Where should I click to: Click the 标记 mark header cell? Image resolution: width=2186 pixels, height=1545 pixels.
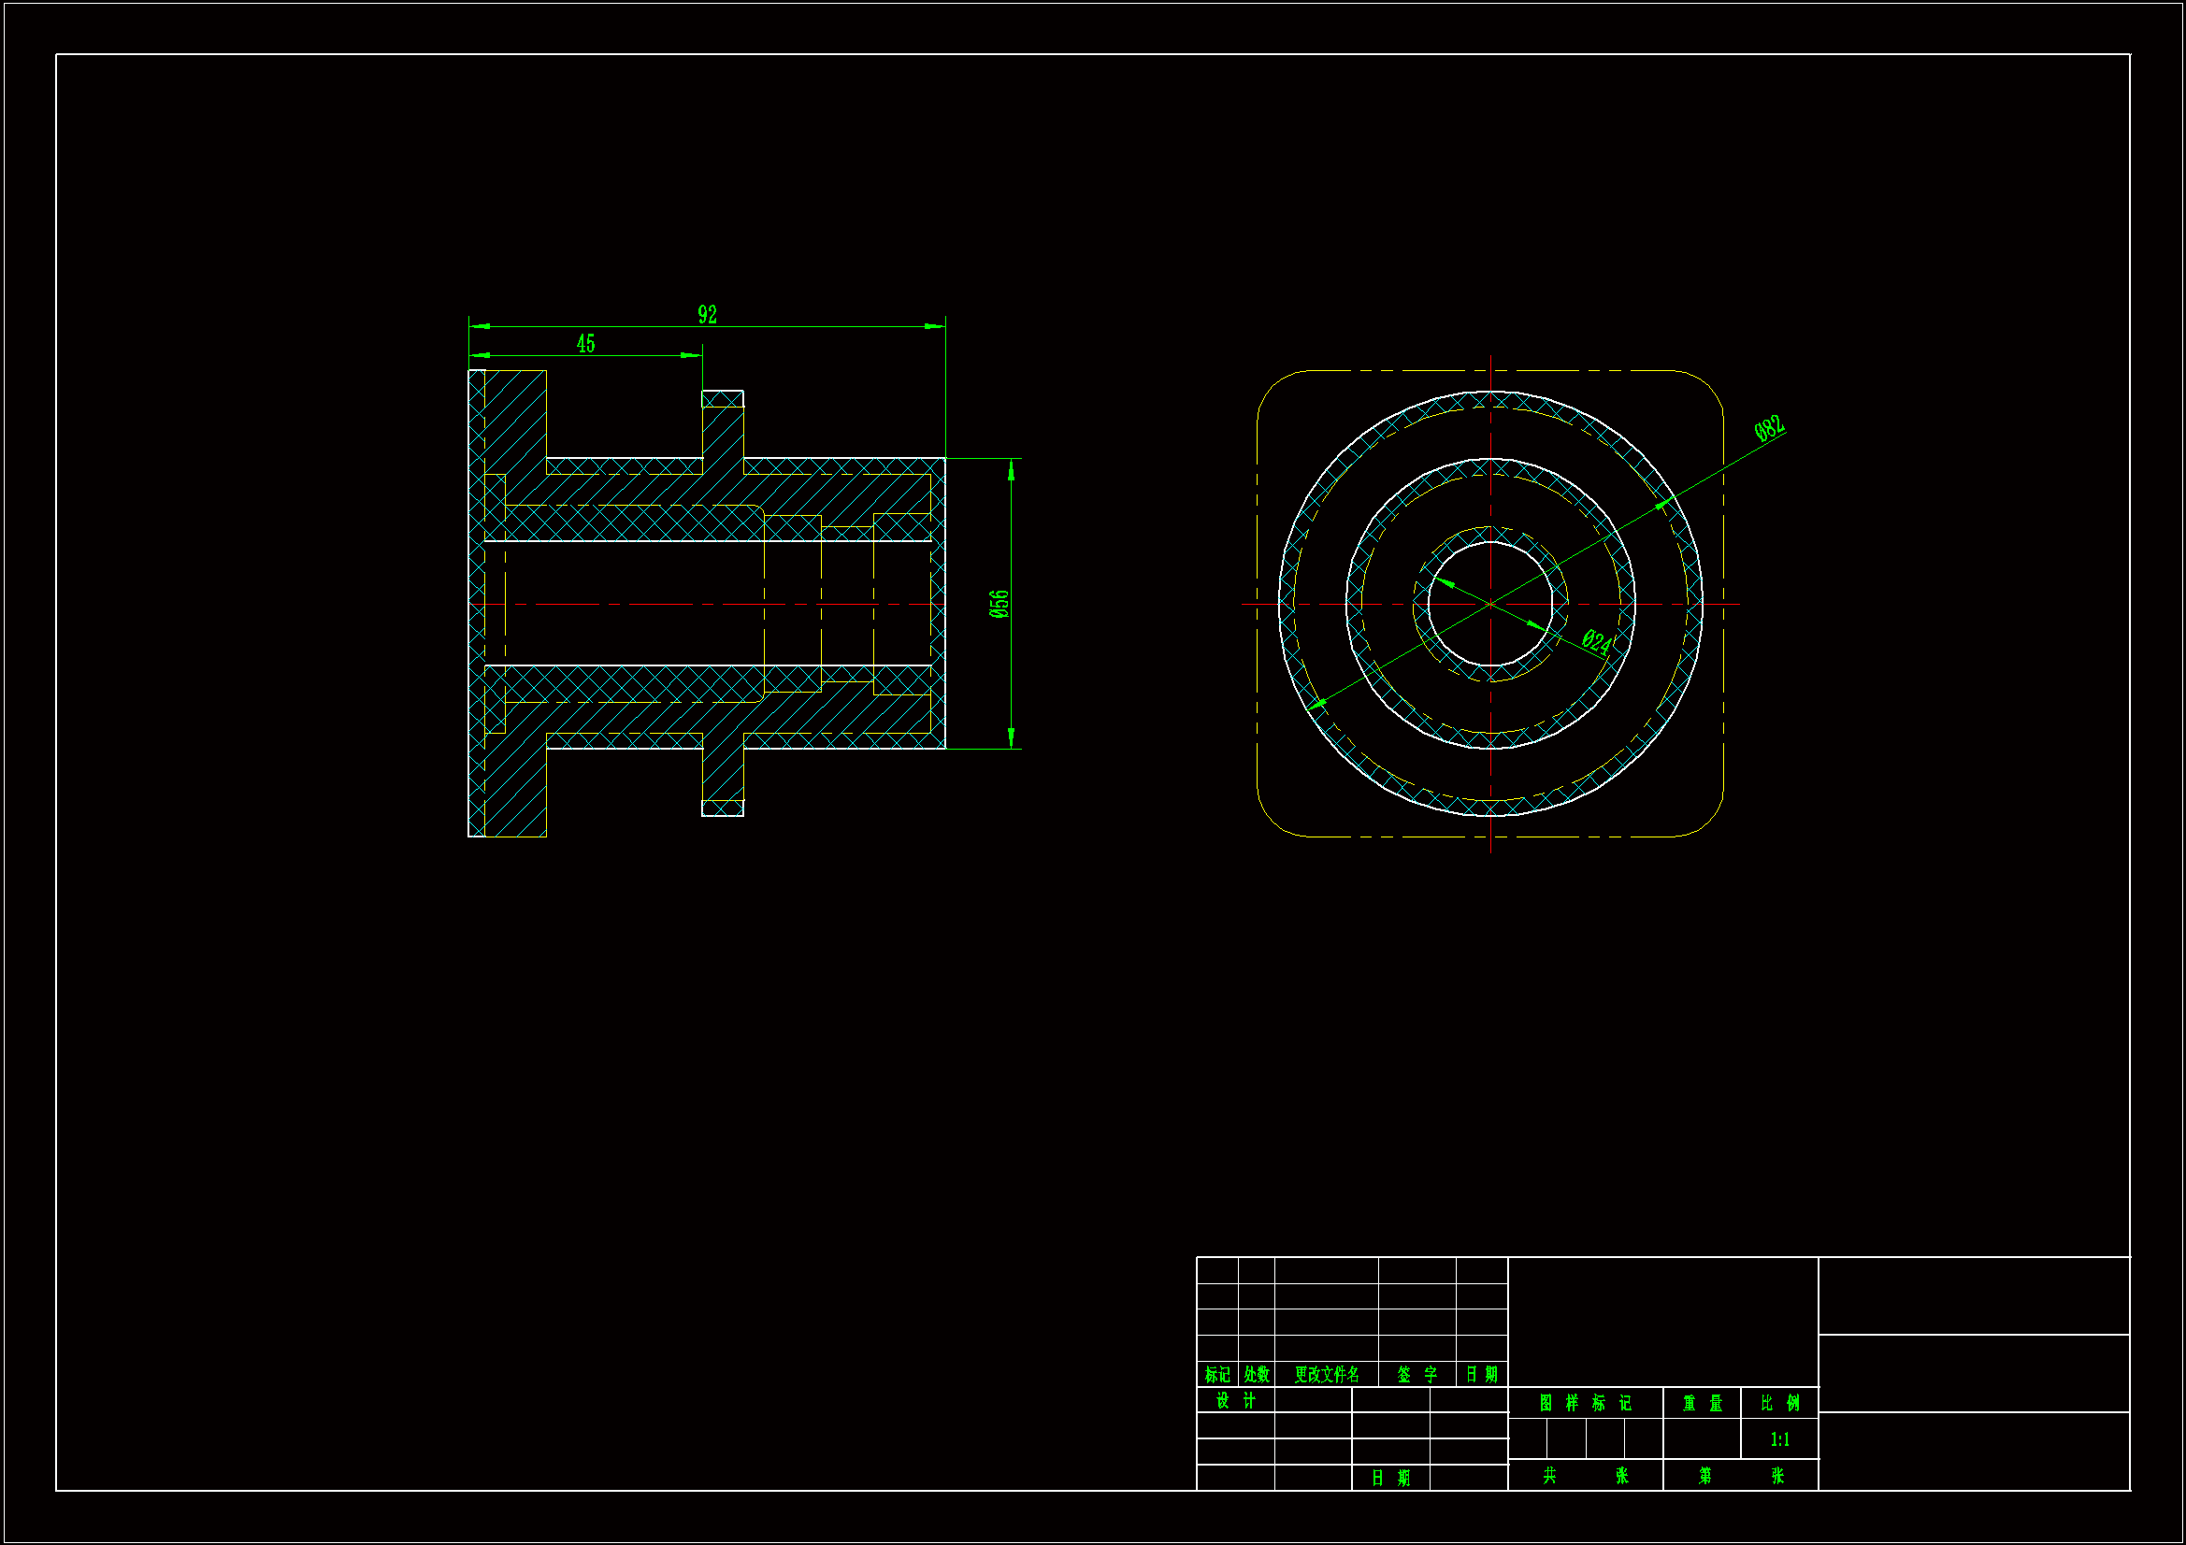[1216, 1374]
